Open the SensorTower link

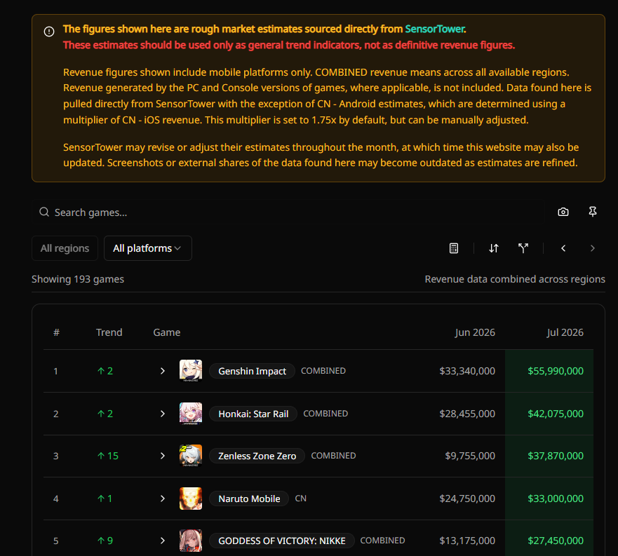(x=436, y=29)
